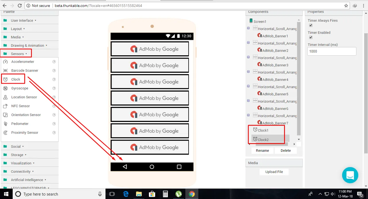
Task: Collapse arrangement containing AdMob_Banner5
Action: [248, 86]
